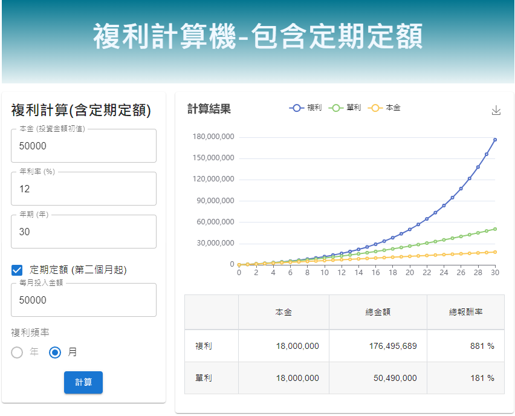Select the 月 compounding frequency radio button

[x=55, y=353]
